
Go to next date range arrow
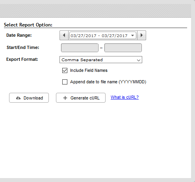tap(141, 35)
